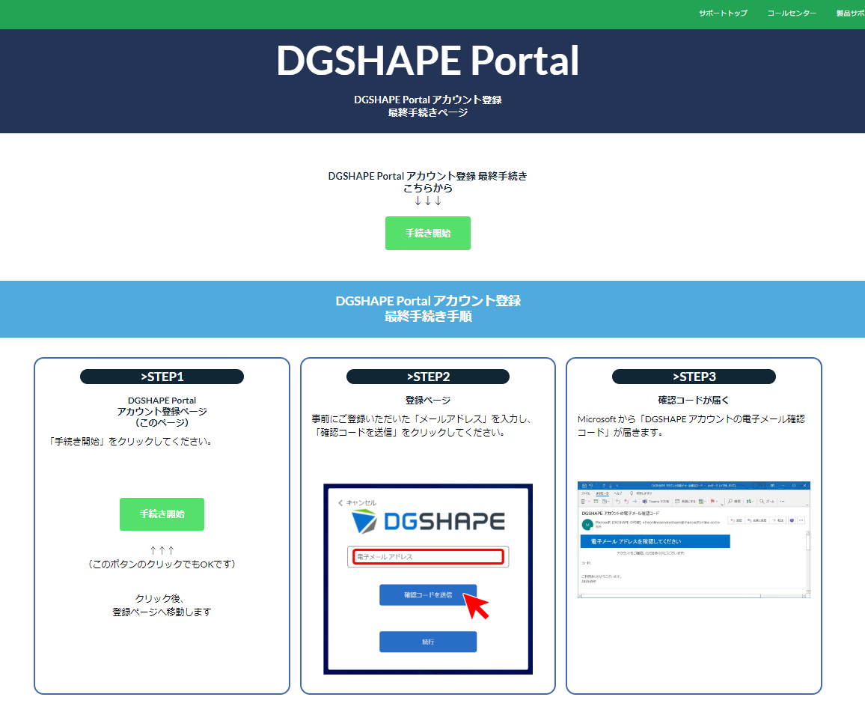The width and height of the screenshot is (865, 709).
Task: Click the STEP1 header label
Action: pyautogui.click(x=162, y=377)
